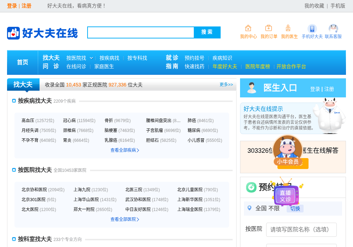Open the 直播义诊 TV floating icon
The image size is (353, 247).
point(286,192)
